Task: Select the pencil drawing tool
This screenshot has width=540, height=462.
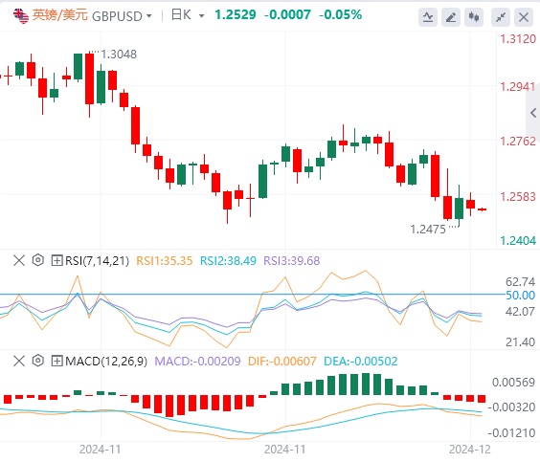Action: (x=451, y=17)
